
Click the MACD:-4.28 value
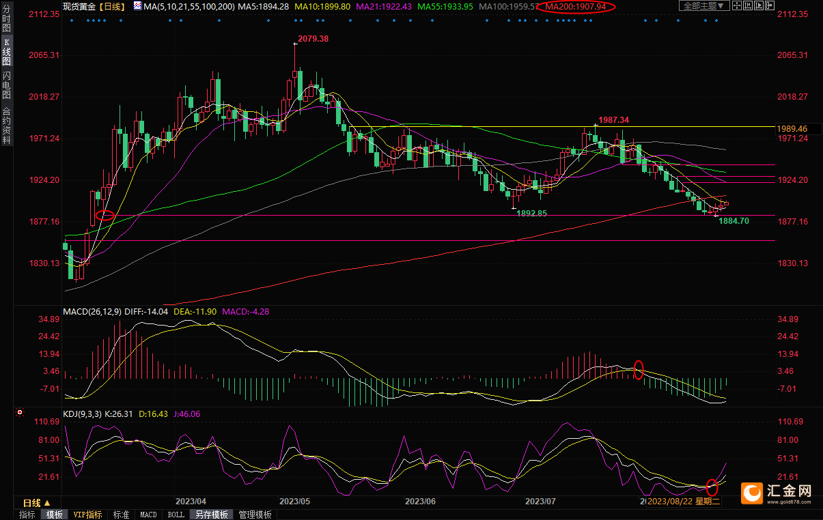point(245,311)
